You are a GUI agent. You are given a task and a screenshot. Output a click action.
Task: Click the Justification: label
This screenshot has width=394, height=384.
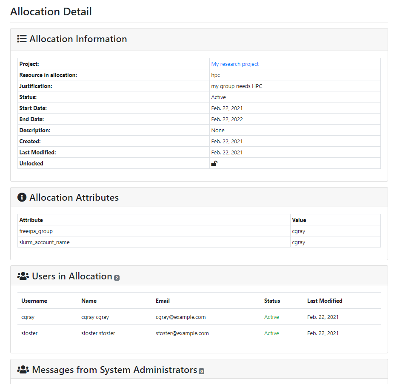36,86
